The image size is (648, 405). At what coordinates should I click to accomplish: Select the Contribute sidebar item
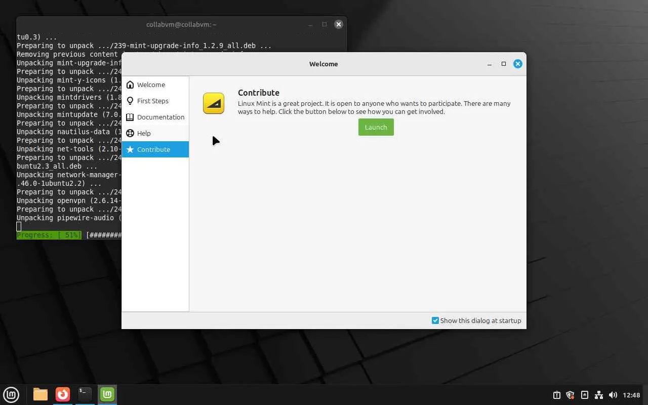[x=155, y=149]
